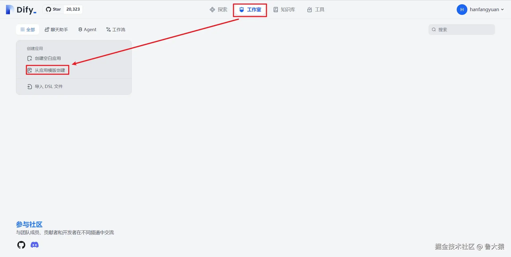Click 导入 DSL 文件
This screenshot has height=257, width=511.
pos(45,86)
